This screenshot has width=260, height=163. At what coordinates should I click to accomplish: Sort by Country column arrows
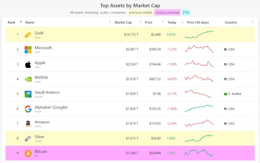click(x=252, y=22)
